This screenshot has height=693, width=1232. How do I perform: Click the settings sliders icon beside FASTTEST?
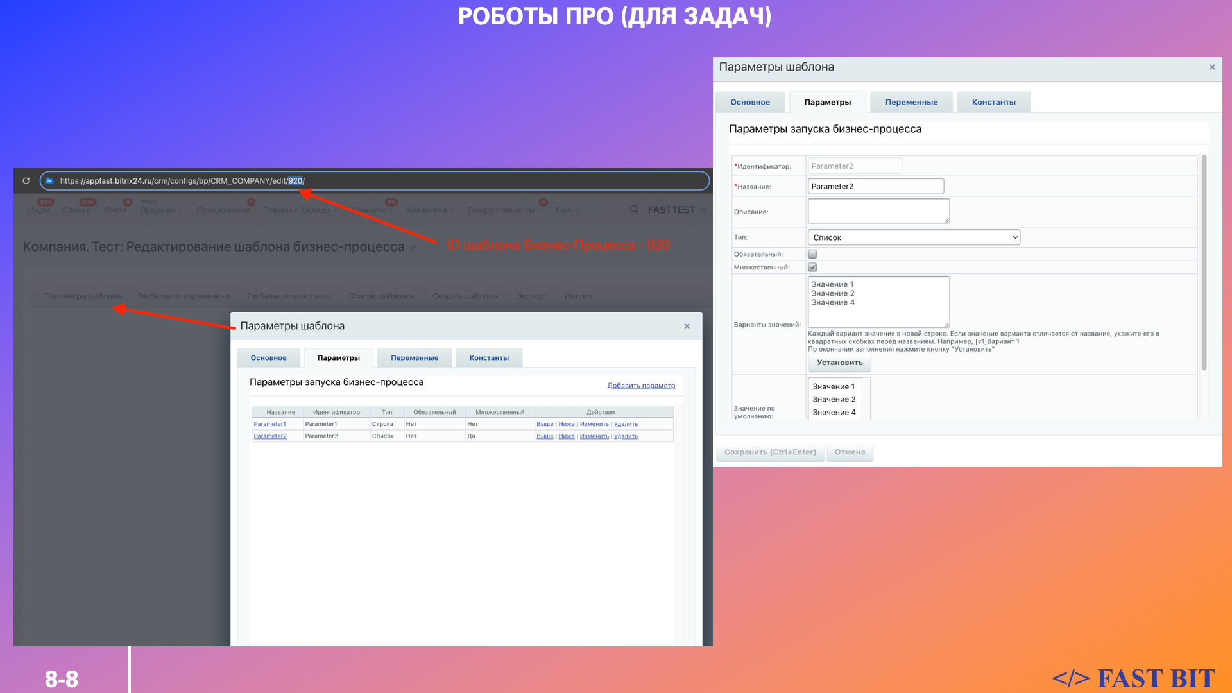click(703, 210)
